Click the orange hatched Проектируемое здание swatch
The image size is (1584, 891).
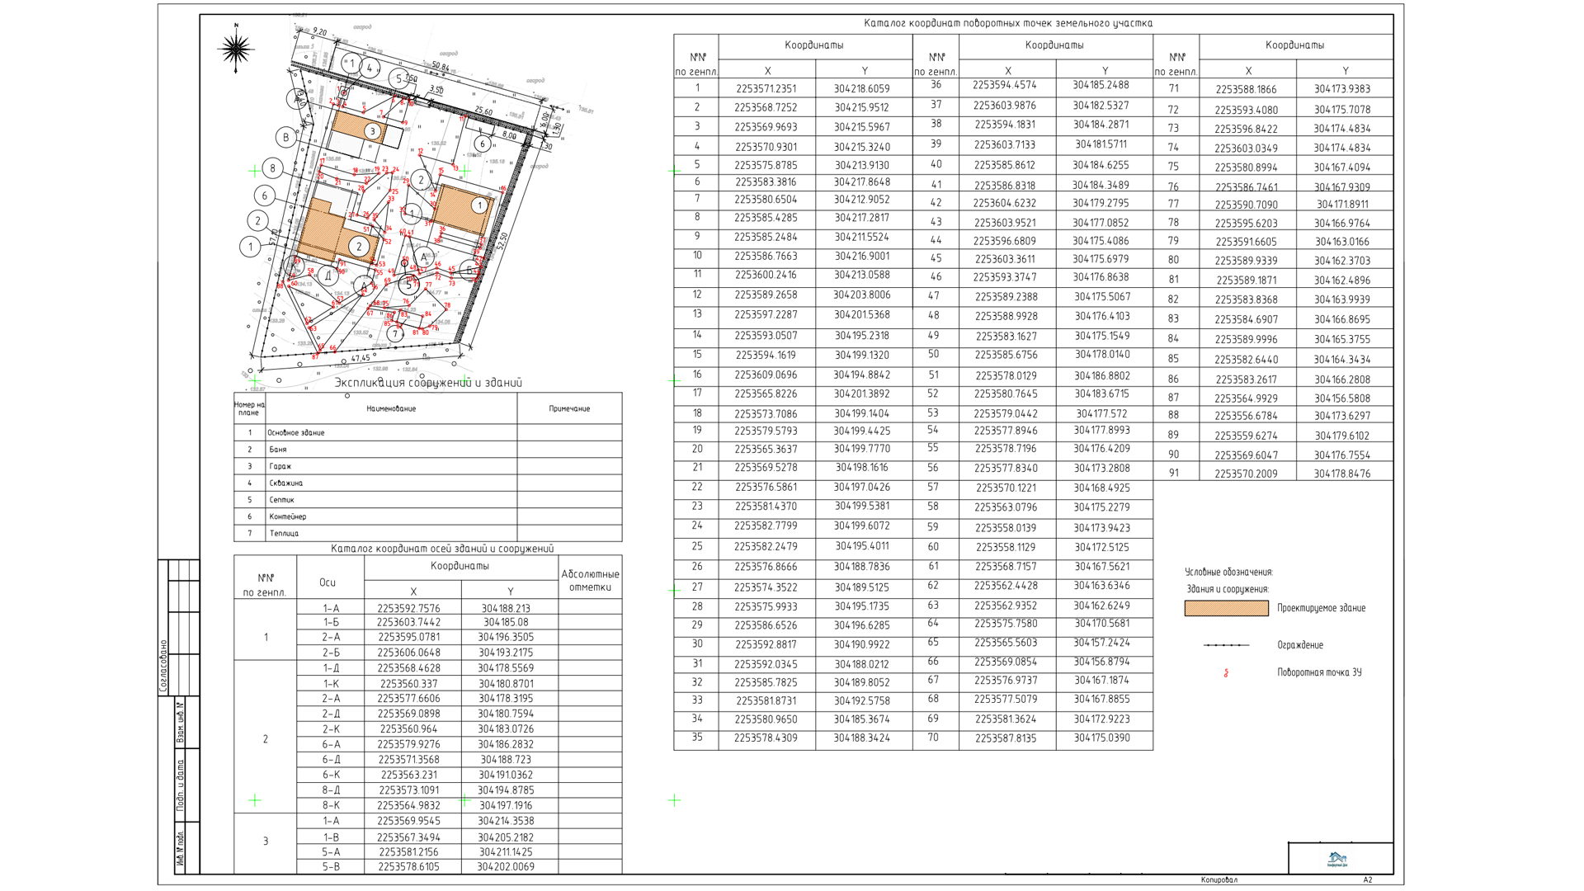1226,608
